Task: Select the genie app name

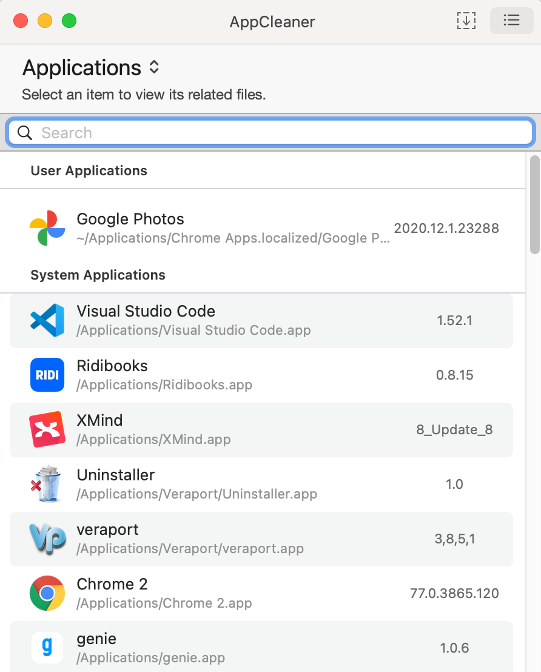Action: coord(96,639)
